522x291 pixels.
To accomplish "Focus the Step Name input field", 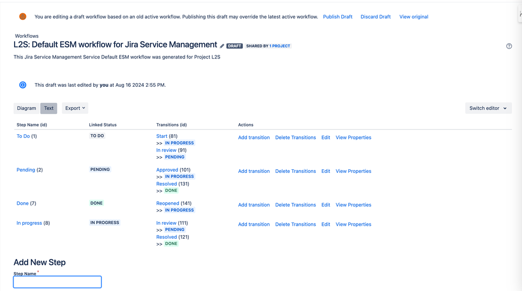I will tap(57, 282).
